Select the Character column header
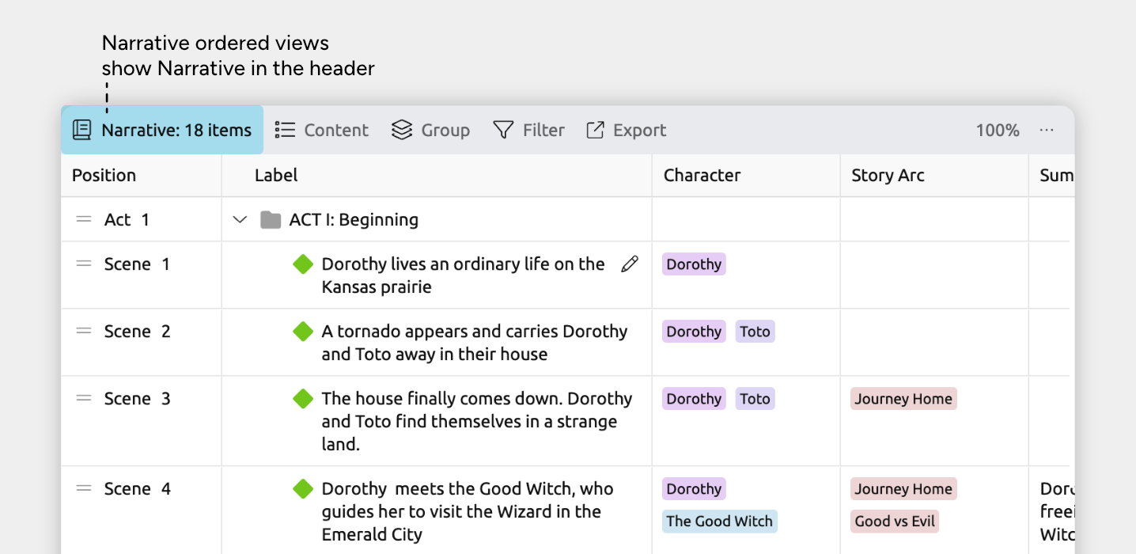This screenshot has height=554, width=1136. (746, 176)
